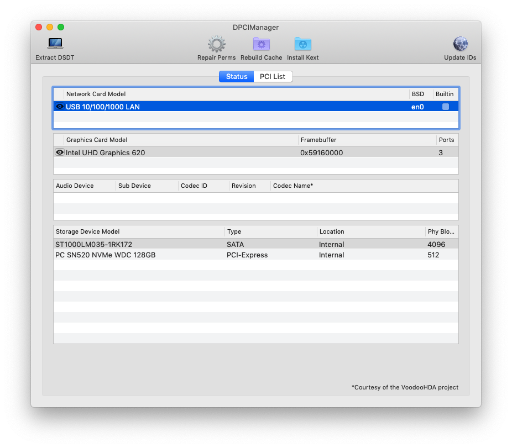
Task: Select the Intel UHD Graphics 620 row
Action: coord(256,152)
